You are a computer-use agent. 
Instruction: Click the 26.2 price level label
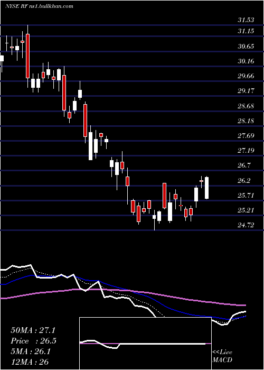pyautogui.click(x=244, y=181)
